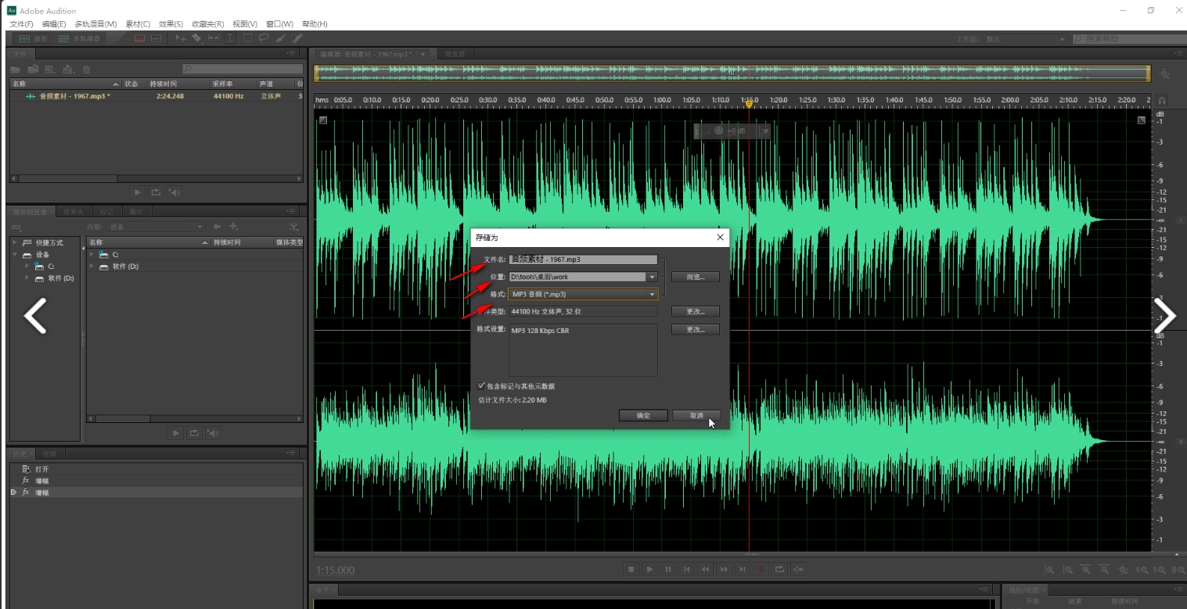Click the import file icon in Files panel
The image size is (1187, 609).
coord(33,69)
